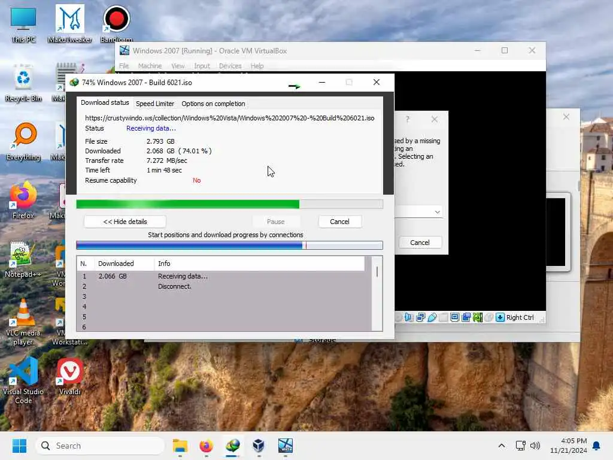Click the VirtualBox host key arrow icon
This screenshot has height=460, width=613.
tap(500, 317)
